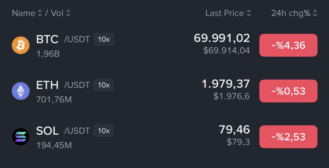This screenshot has height=168, width=329.
Task: Sort by 24h chg% using its arrows
Action: tap(315, 13)
